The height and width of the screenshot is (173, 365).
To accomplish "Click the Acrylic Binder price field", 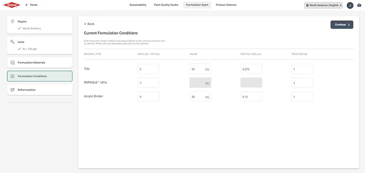I will pos(302,97).
